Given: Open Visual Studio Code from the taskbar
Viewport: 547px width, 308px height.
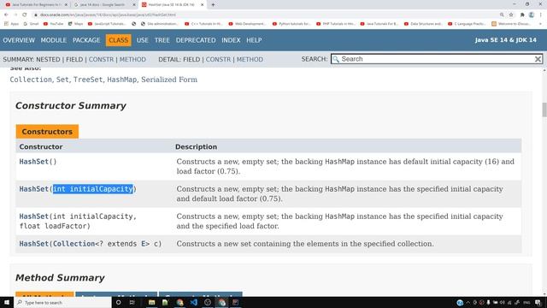Looking at the screenshot, I should 194,302.
